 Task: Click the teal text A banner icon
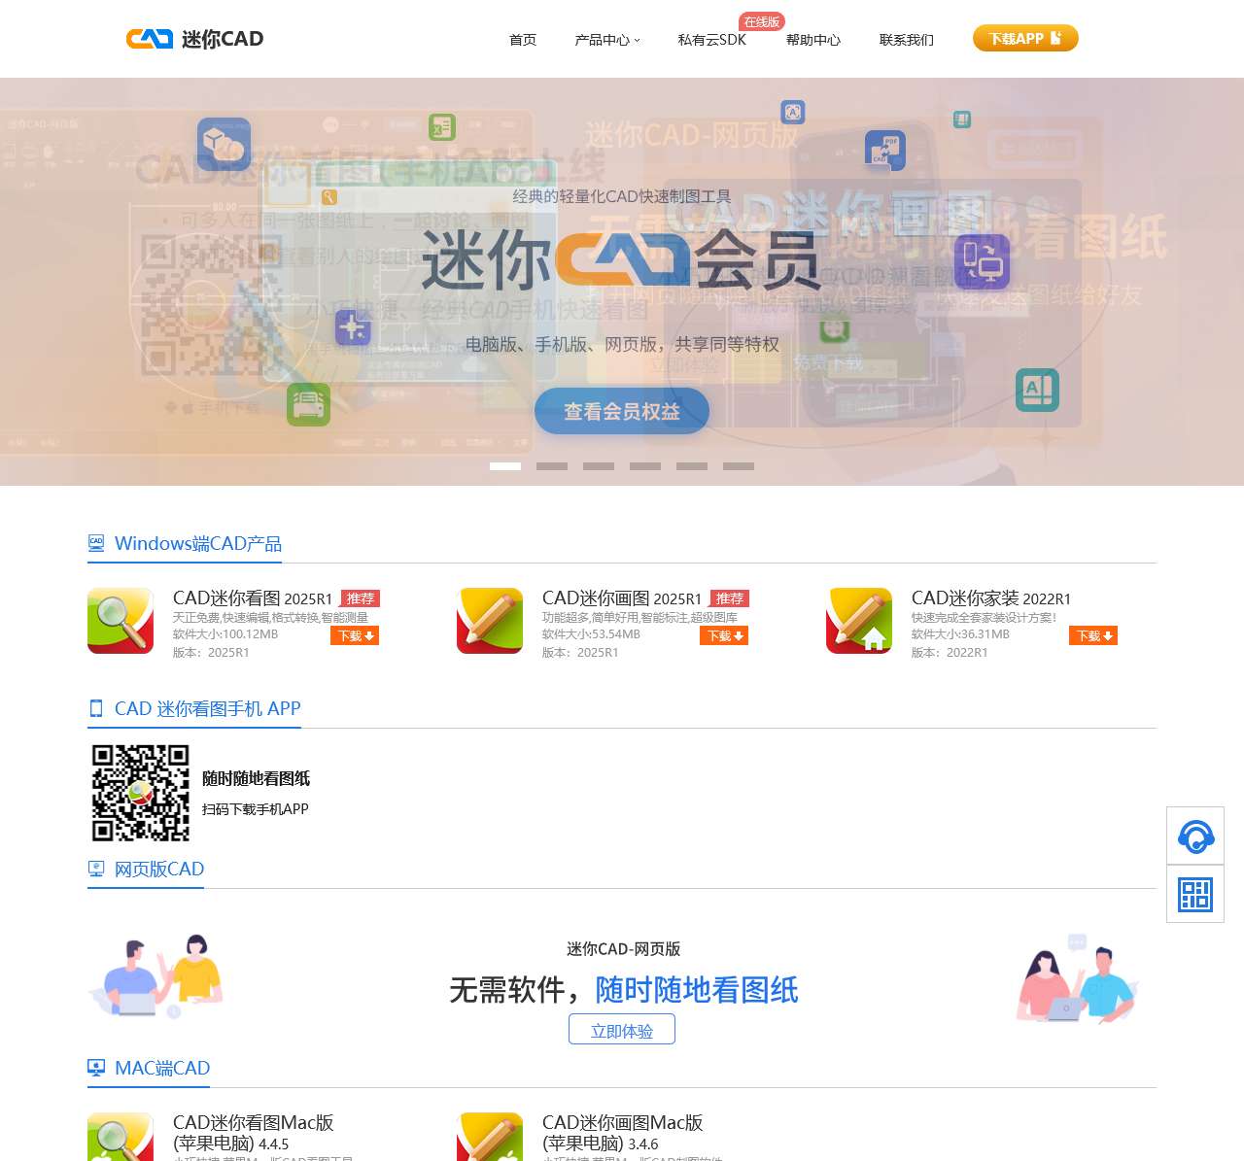[1037, 390]
